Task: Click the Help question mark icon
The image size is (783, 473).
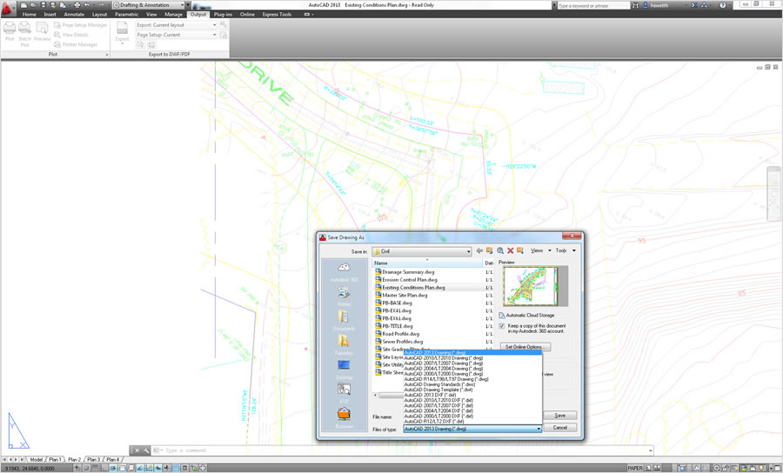Action: tap(723, 5)
